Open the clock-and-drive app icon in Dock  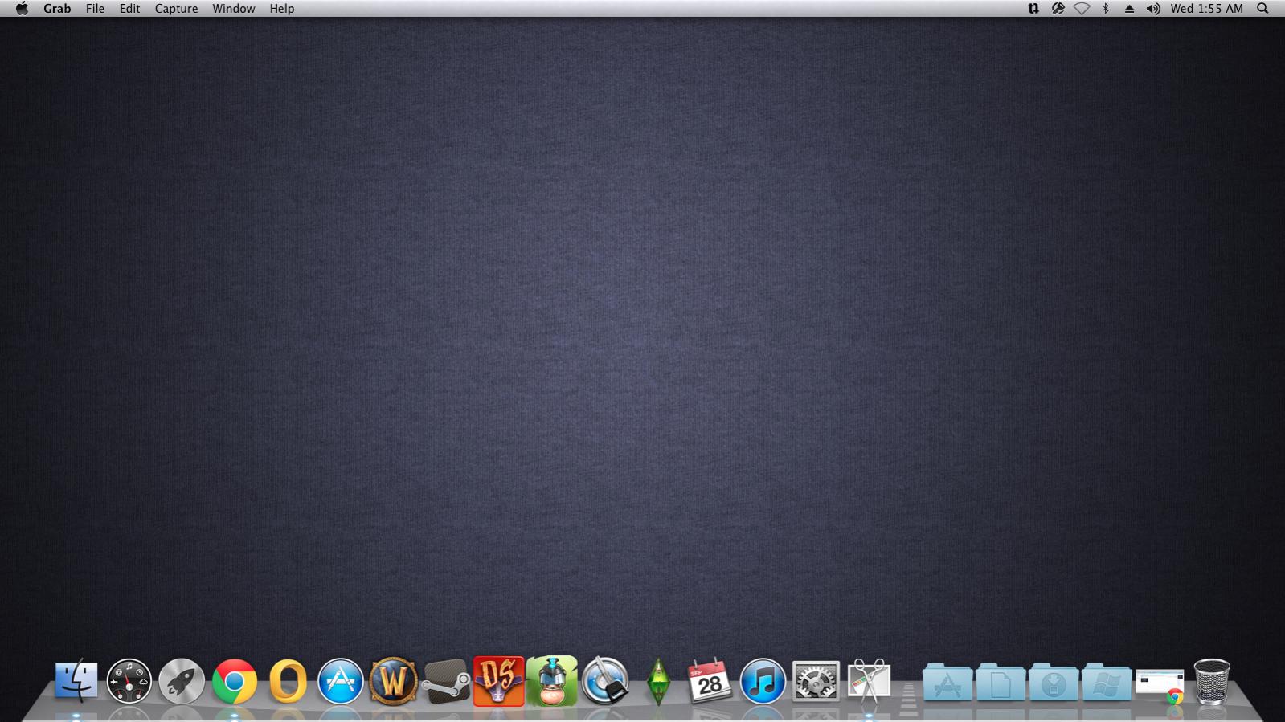pyautogui.click(x=605, y=681)
